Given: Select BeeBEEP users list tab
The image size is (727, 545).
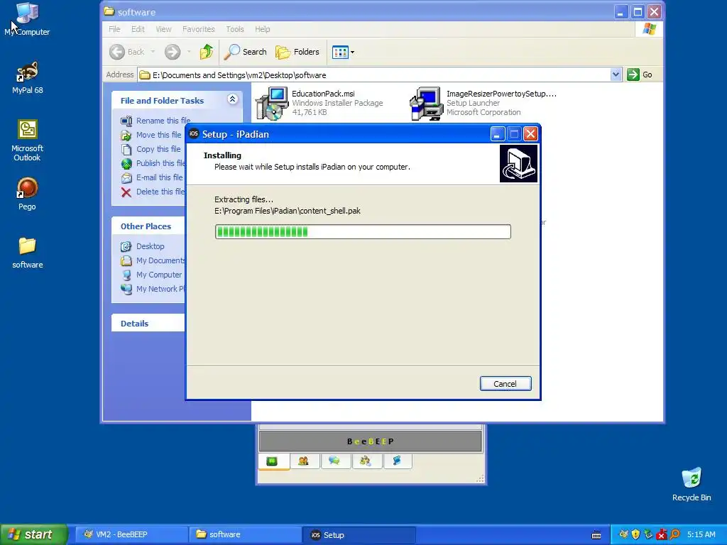Looking at the screenshot, I should click(303, 461).
